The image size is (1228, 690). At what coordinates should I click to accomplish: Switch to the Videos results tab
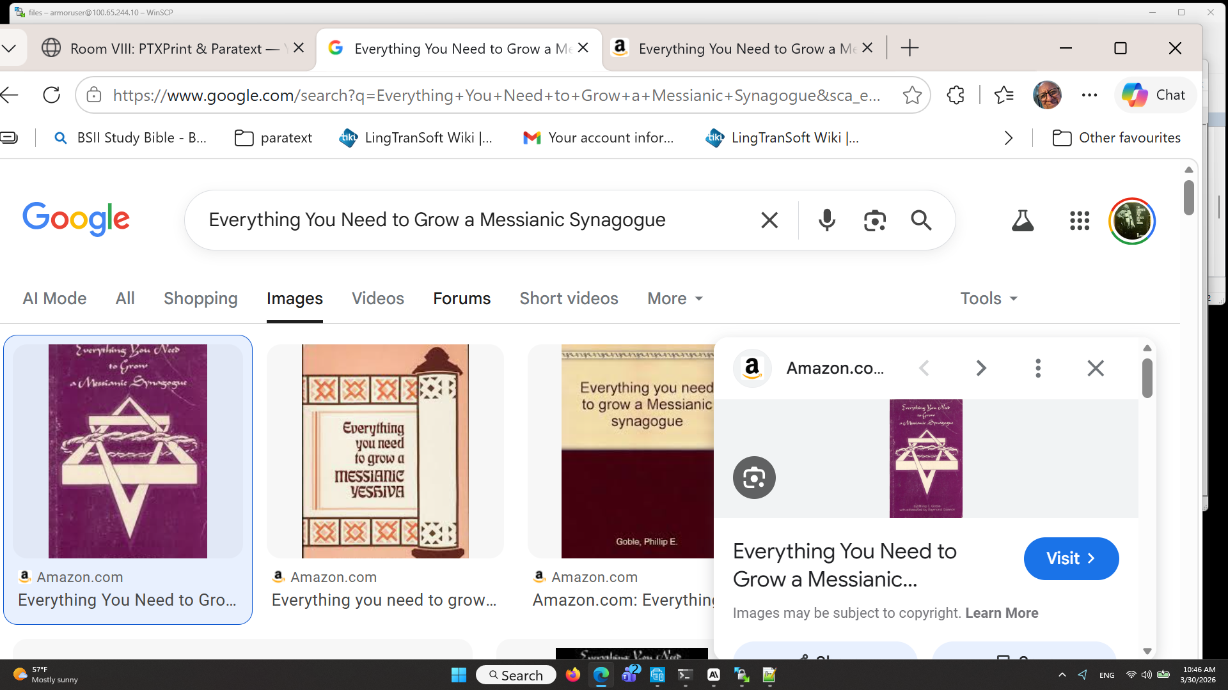(x=378, y=298)
